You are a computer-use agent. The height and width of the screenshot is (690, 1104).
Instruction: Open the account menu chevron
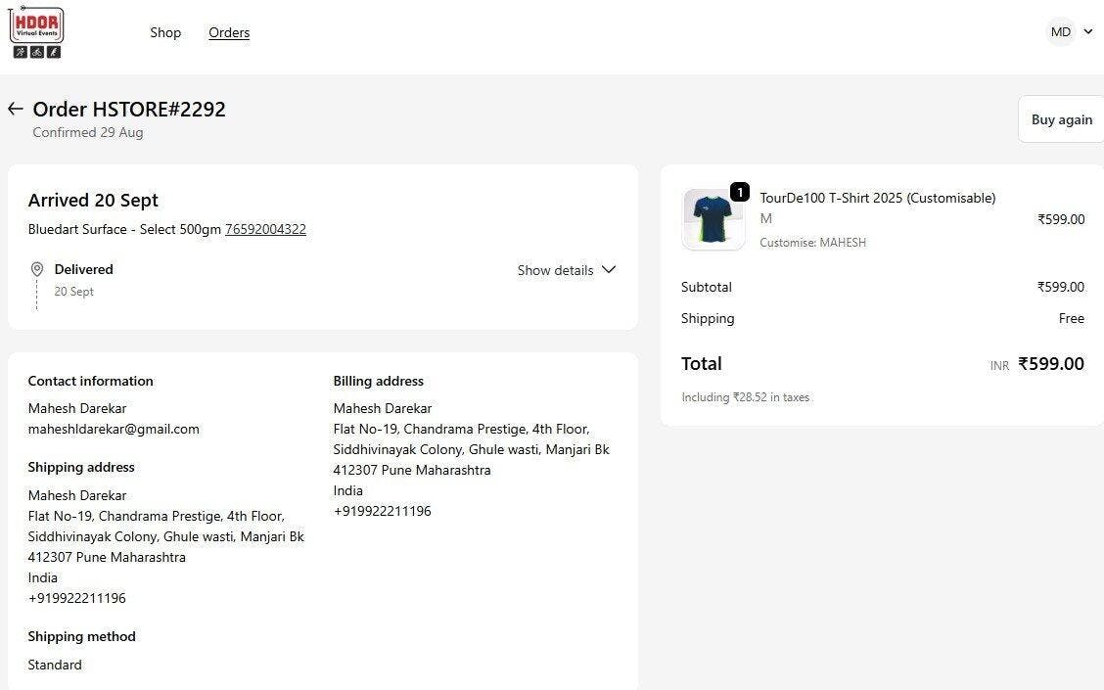1088,32
